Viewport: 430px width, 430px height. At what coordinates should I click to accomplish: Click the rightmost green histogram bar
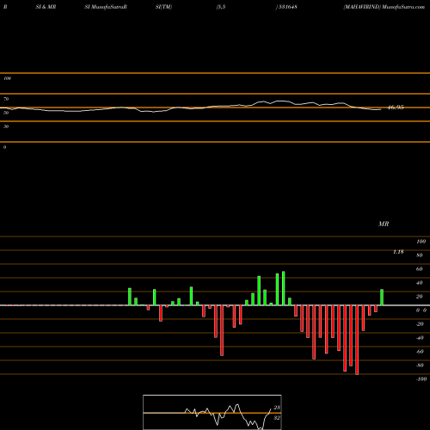click(382, 298)
